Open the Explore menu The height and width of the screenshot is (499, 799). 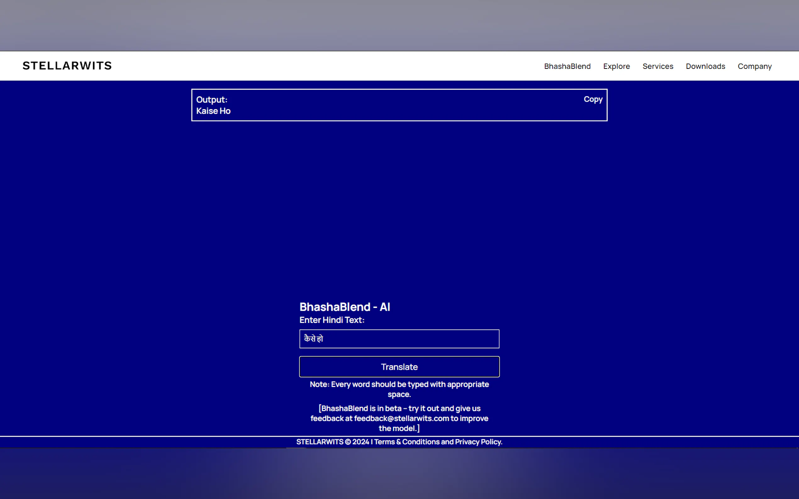coord(616,66)
